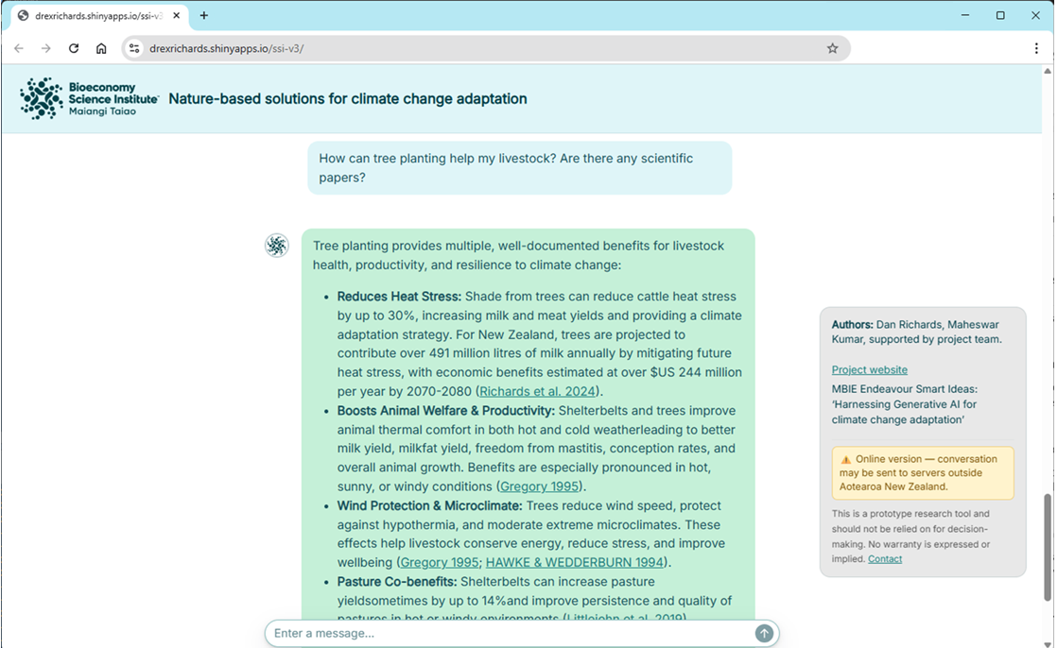Click the user question about tree planting

[x=520, y=168]
